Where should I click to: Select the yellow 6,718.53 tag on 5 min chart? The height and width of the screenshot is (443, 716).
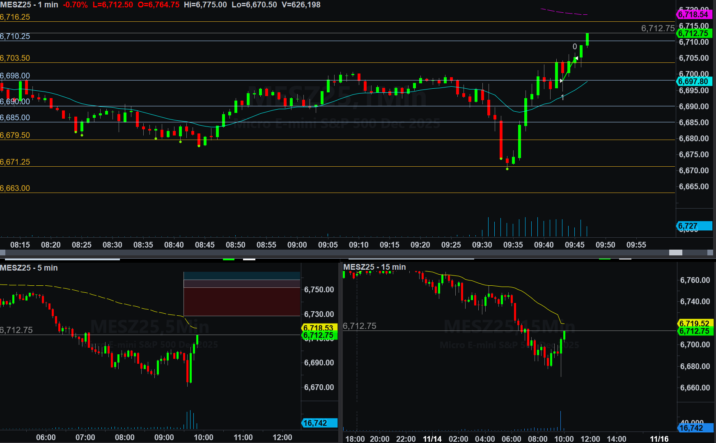click(319, 328)
